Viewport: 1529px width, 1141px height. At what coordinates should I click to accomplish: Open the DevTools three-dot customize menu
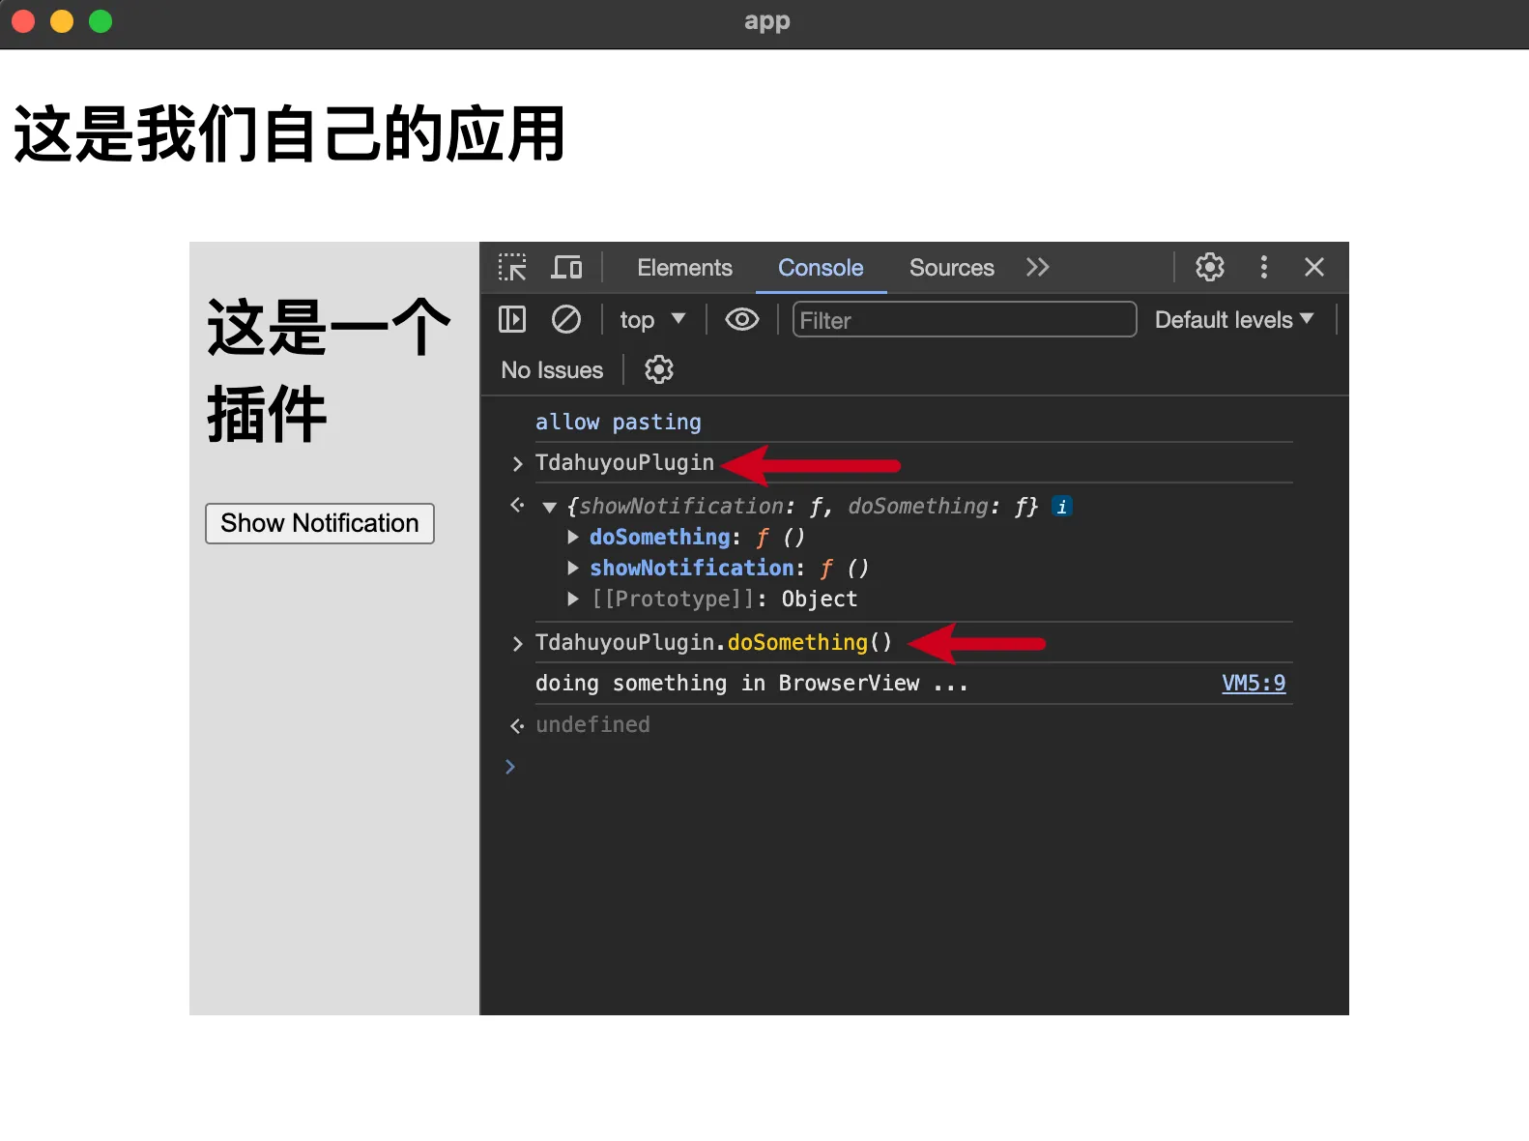[x=1263, y=268]
